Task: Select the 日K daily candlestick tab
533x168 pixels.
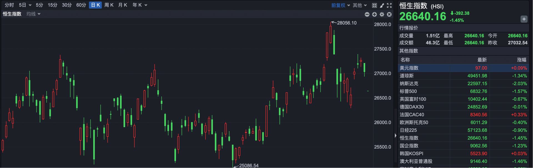Action: point(95,5)
